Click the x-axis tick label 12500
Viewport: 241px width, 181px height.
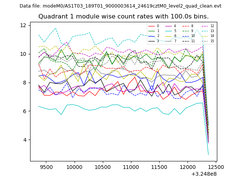point(216,167)
